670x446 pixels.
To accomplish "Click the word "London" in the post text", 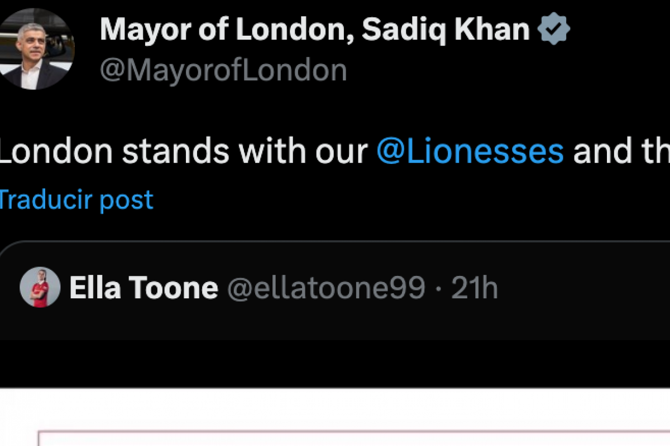I will [x=56, y=151].
